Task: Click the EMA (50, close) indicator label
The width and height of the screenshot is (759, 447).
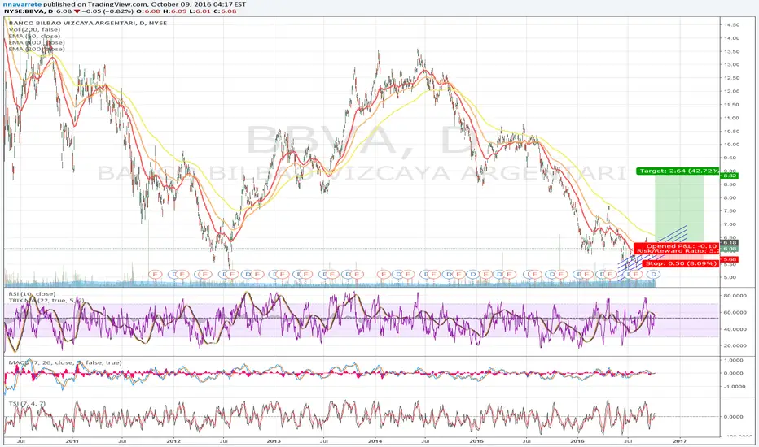Action: [x=34, y=36]
